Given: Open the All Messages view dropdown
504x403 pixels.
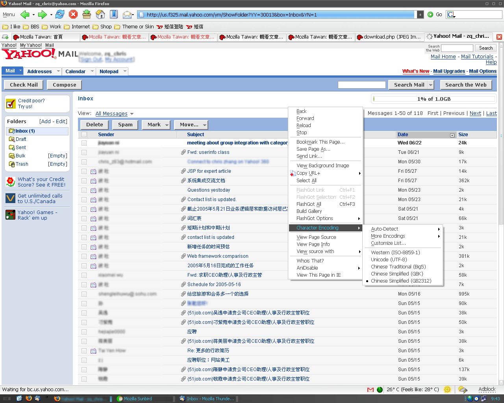Looking at the screenshot, I should pos(114,114).
